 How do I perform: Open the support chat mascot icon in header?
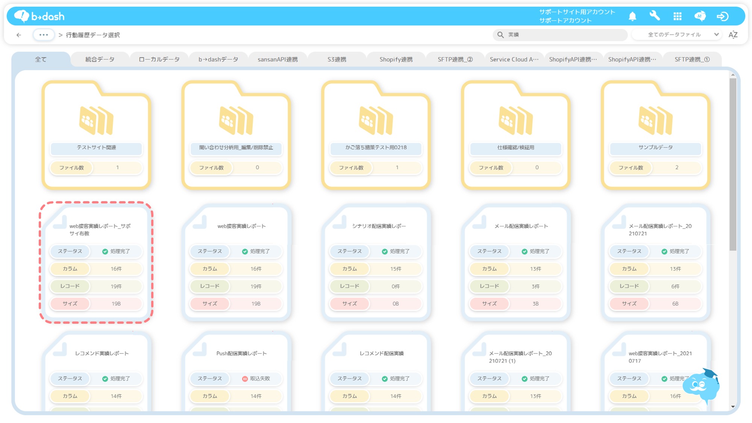point(700,16)
